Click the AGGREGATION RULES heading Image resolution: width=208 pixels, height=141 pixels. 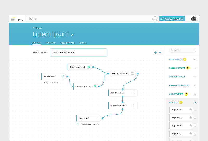click(179, 85)
